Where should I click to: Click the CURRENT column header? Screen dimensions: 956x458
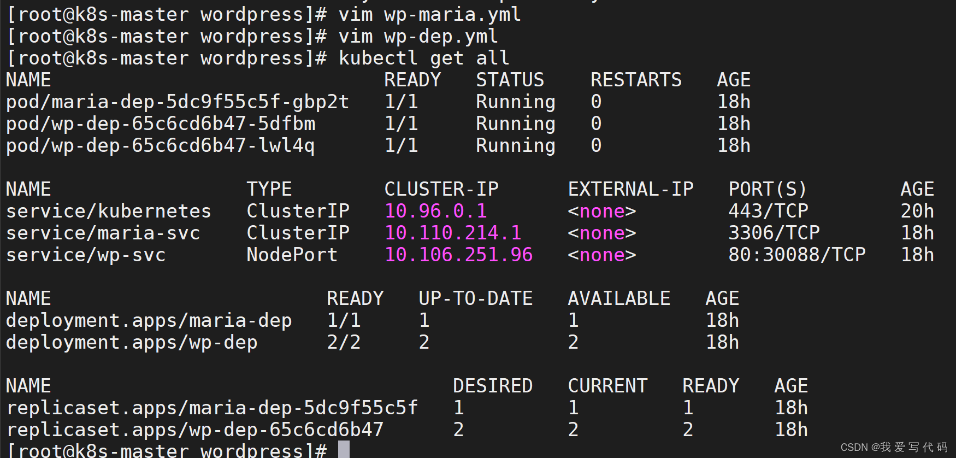click(x=607, y=386)
